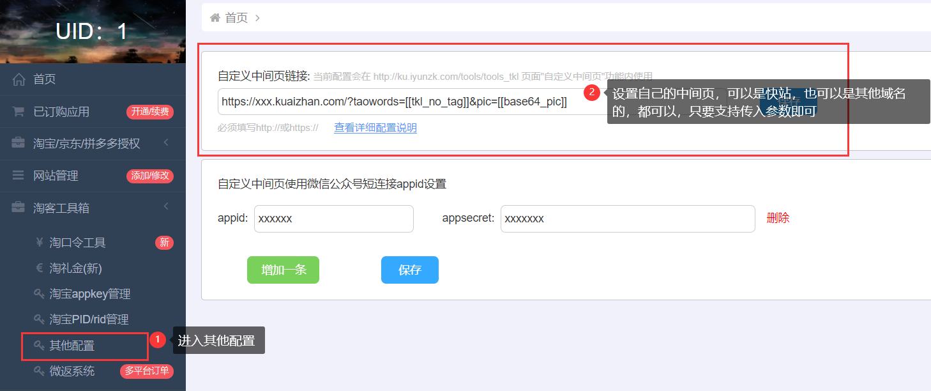Click the 添加/修改 red badge
Image resolution: width=931 pixels, height=391 pixels.
[150, 176]
